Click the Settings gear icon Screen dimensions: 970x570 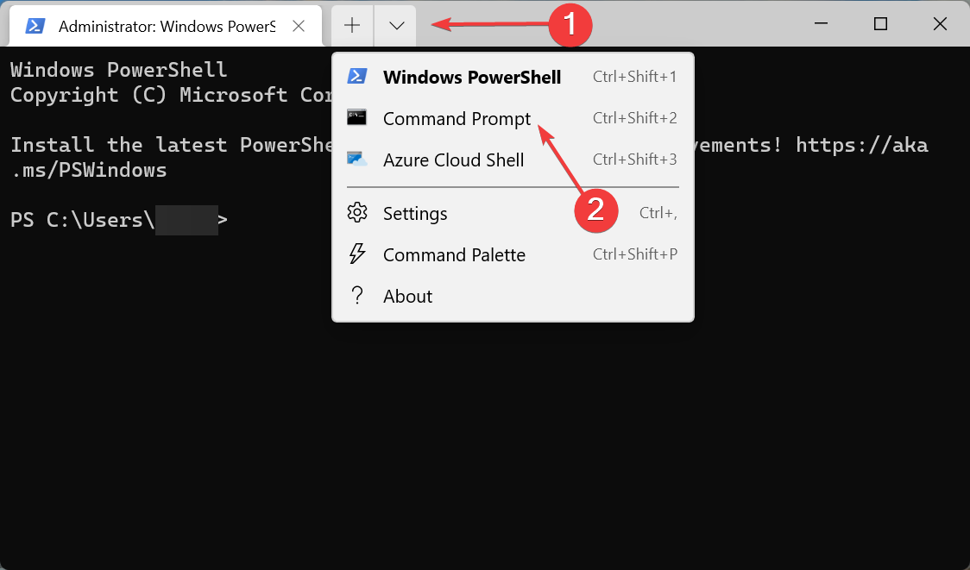[356, 213]
